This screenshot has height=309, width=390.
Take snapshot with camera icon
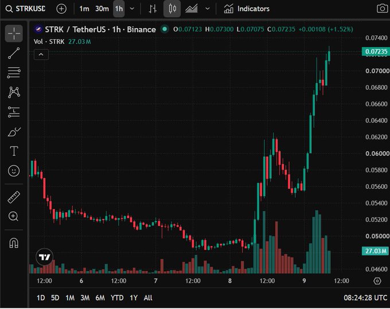(x=382, y=9)
